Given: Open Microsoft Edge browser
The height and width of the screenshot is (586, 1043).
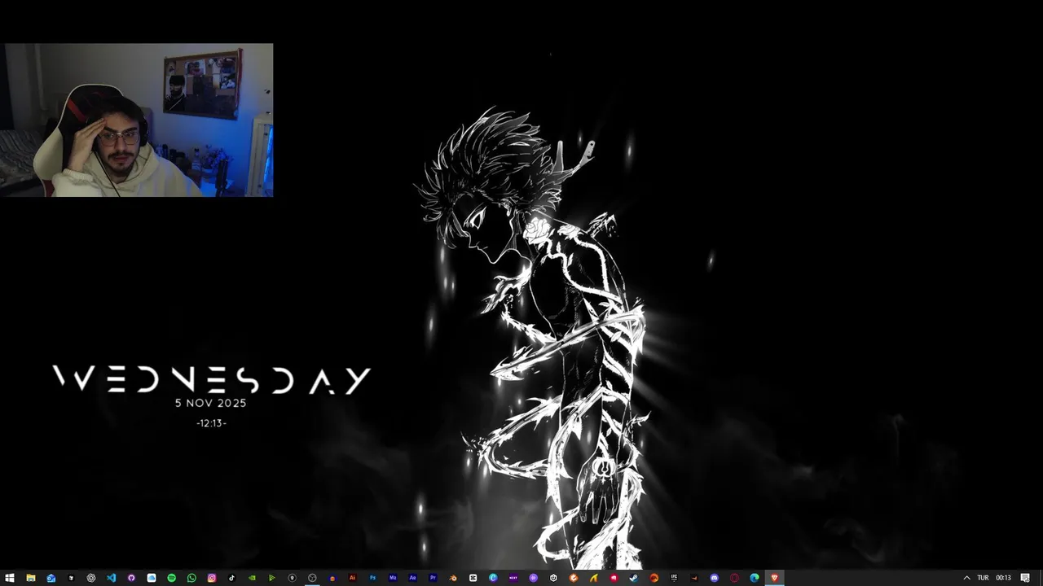Looking at the screenshot, I should click(755, 578).
